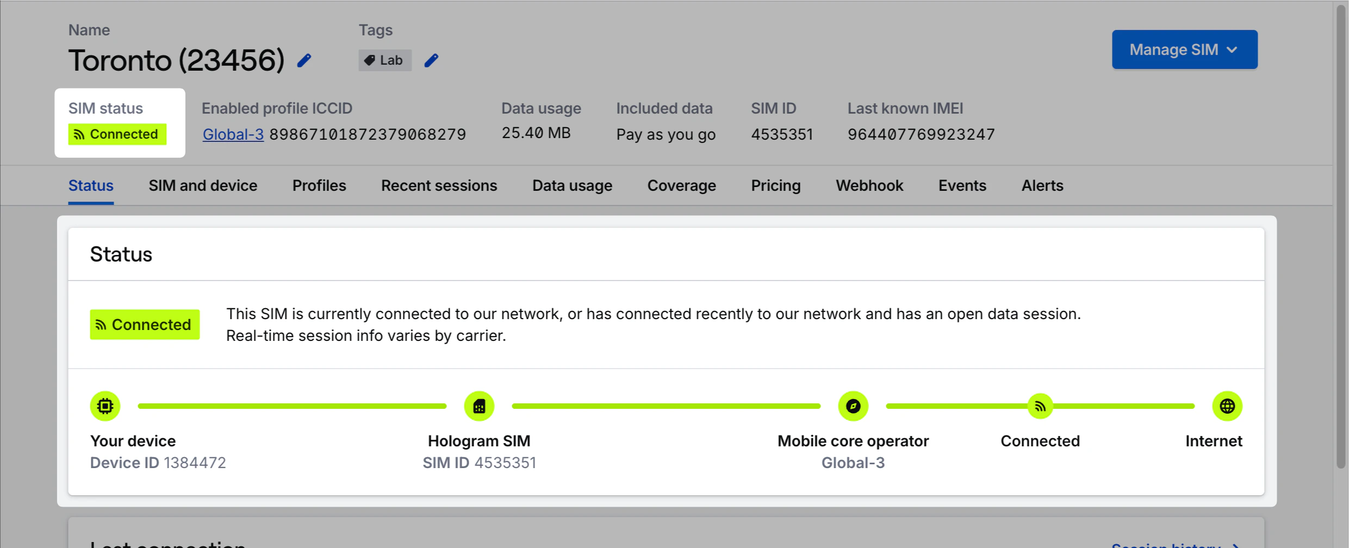
Task: Click the Global-3 label under Mobile core operator
Action: pos(853,463)
